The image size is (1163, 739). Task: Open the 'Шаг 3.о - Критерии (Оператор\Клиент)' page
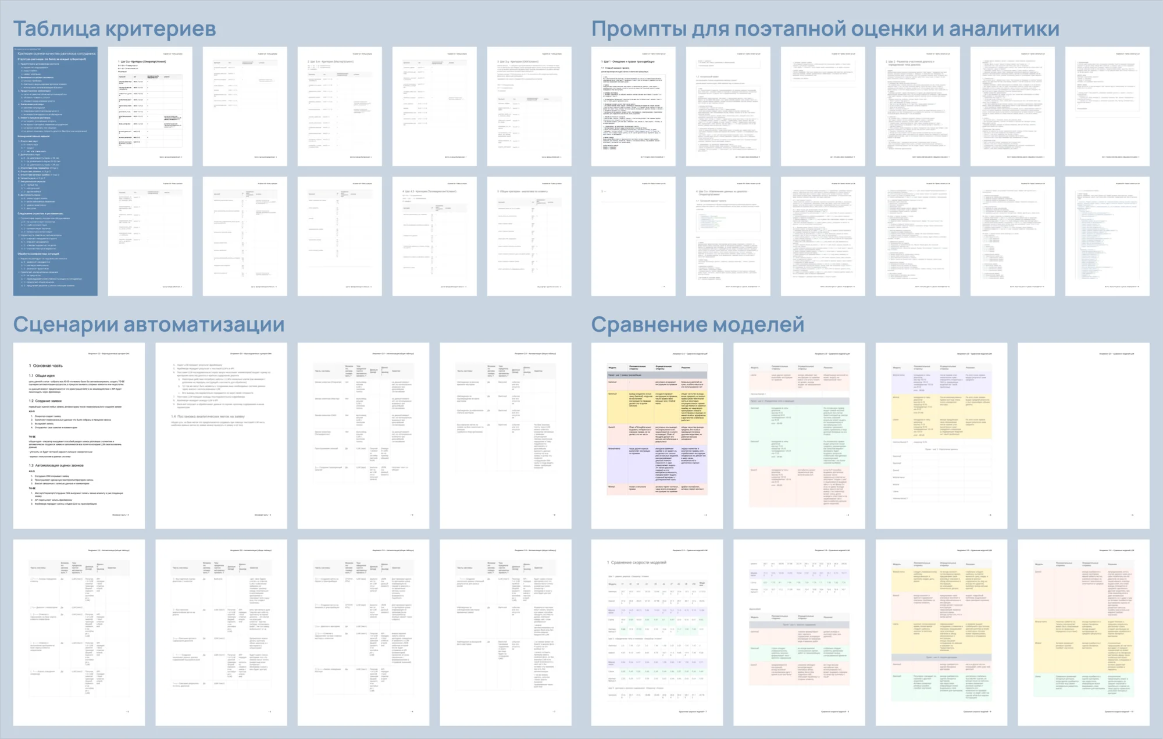[x=150, y=106]
